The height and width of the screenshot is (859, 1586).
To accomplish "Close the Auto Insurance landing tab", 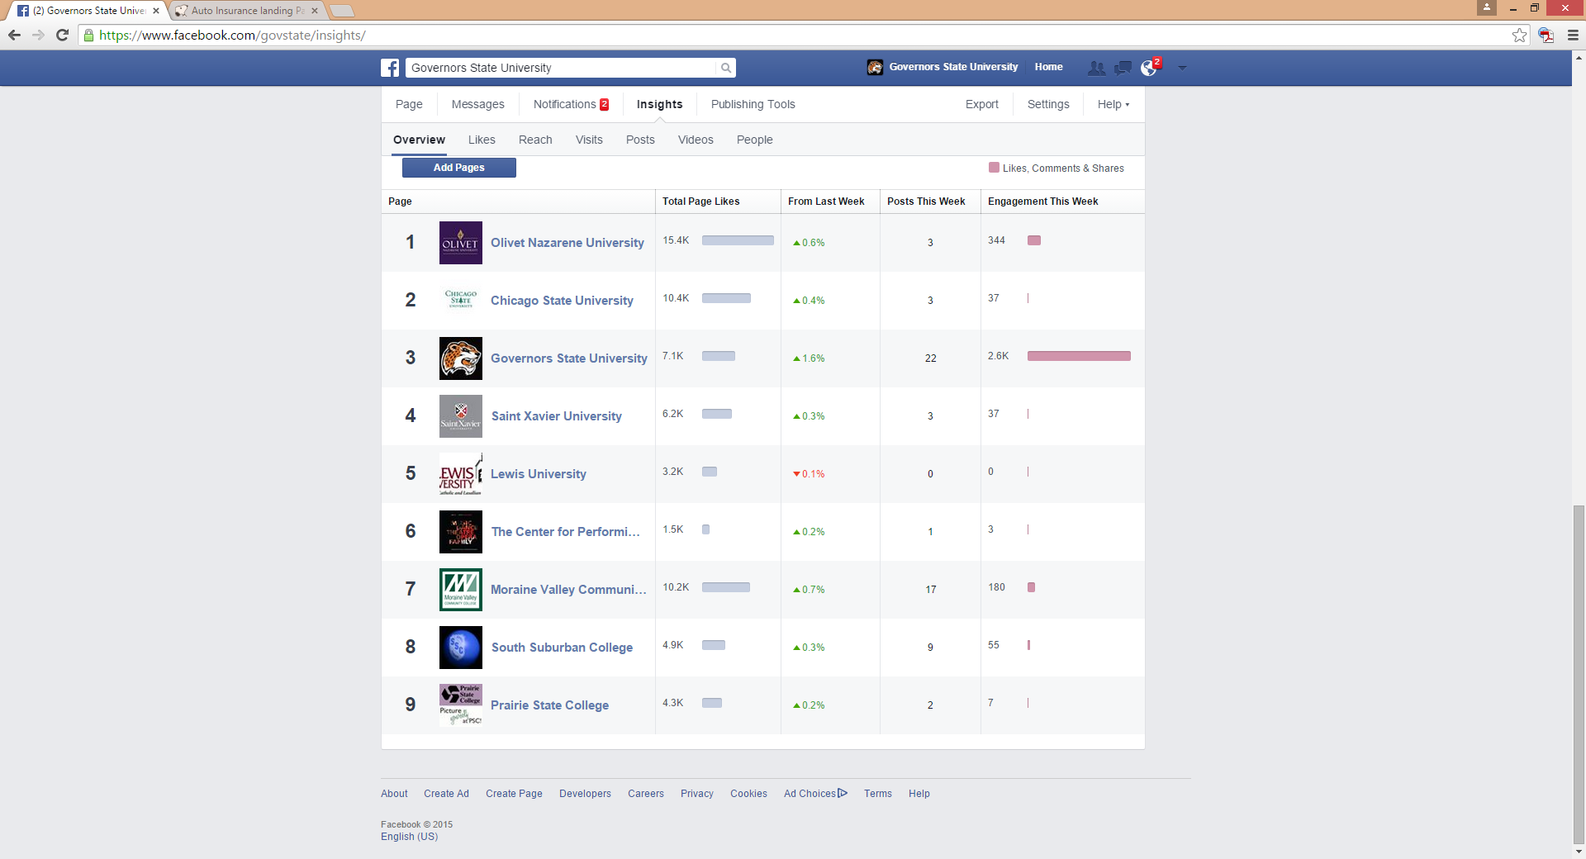I will coord(315,11).
